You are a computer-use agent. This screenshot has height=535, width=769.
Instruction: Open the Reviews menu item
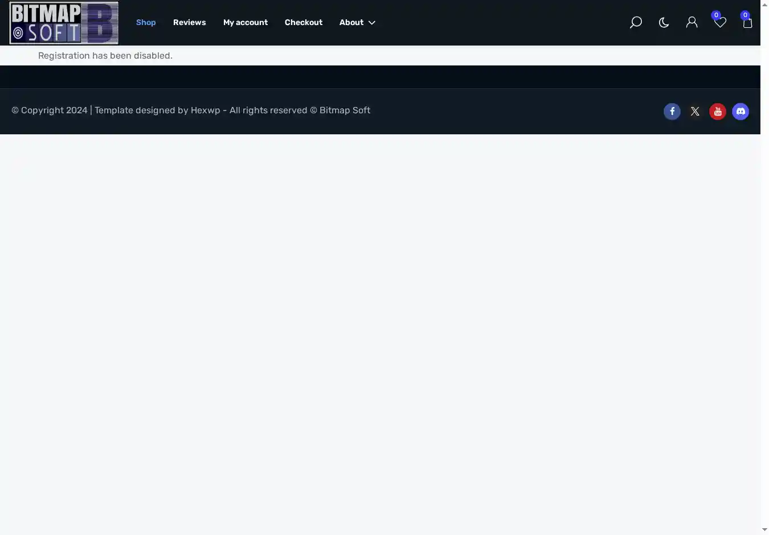189,23
